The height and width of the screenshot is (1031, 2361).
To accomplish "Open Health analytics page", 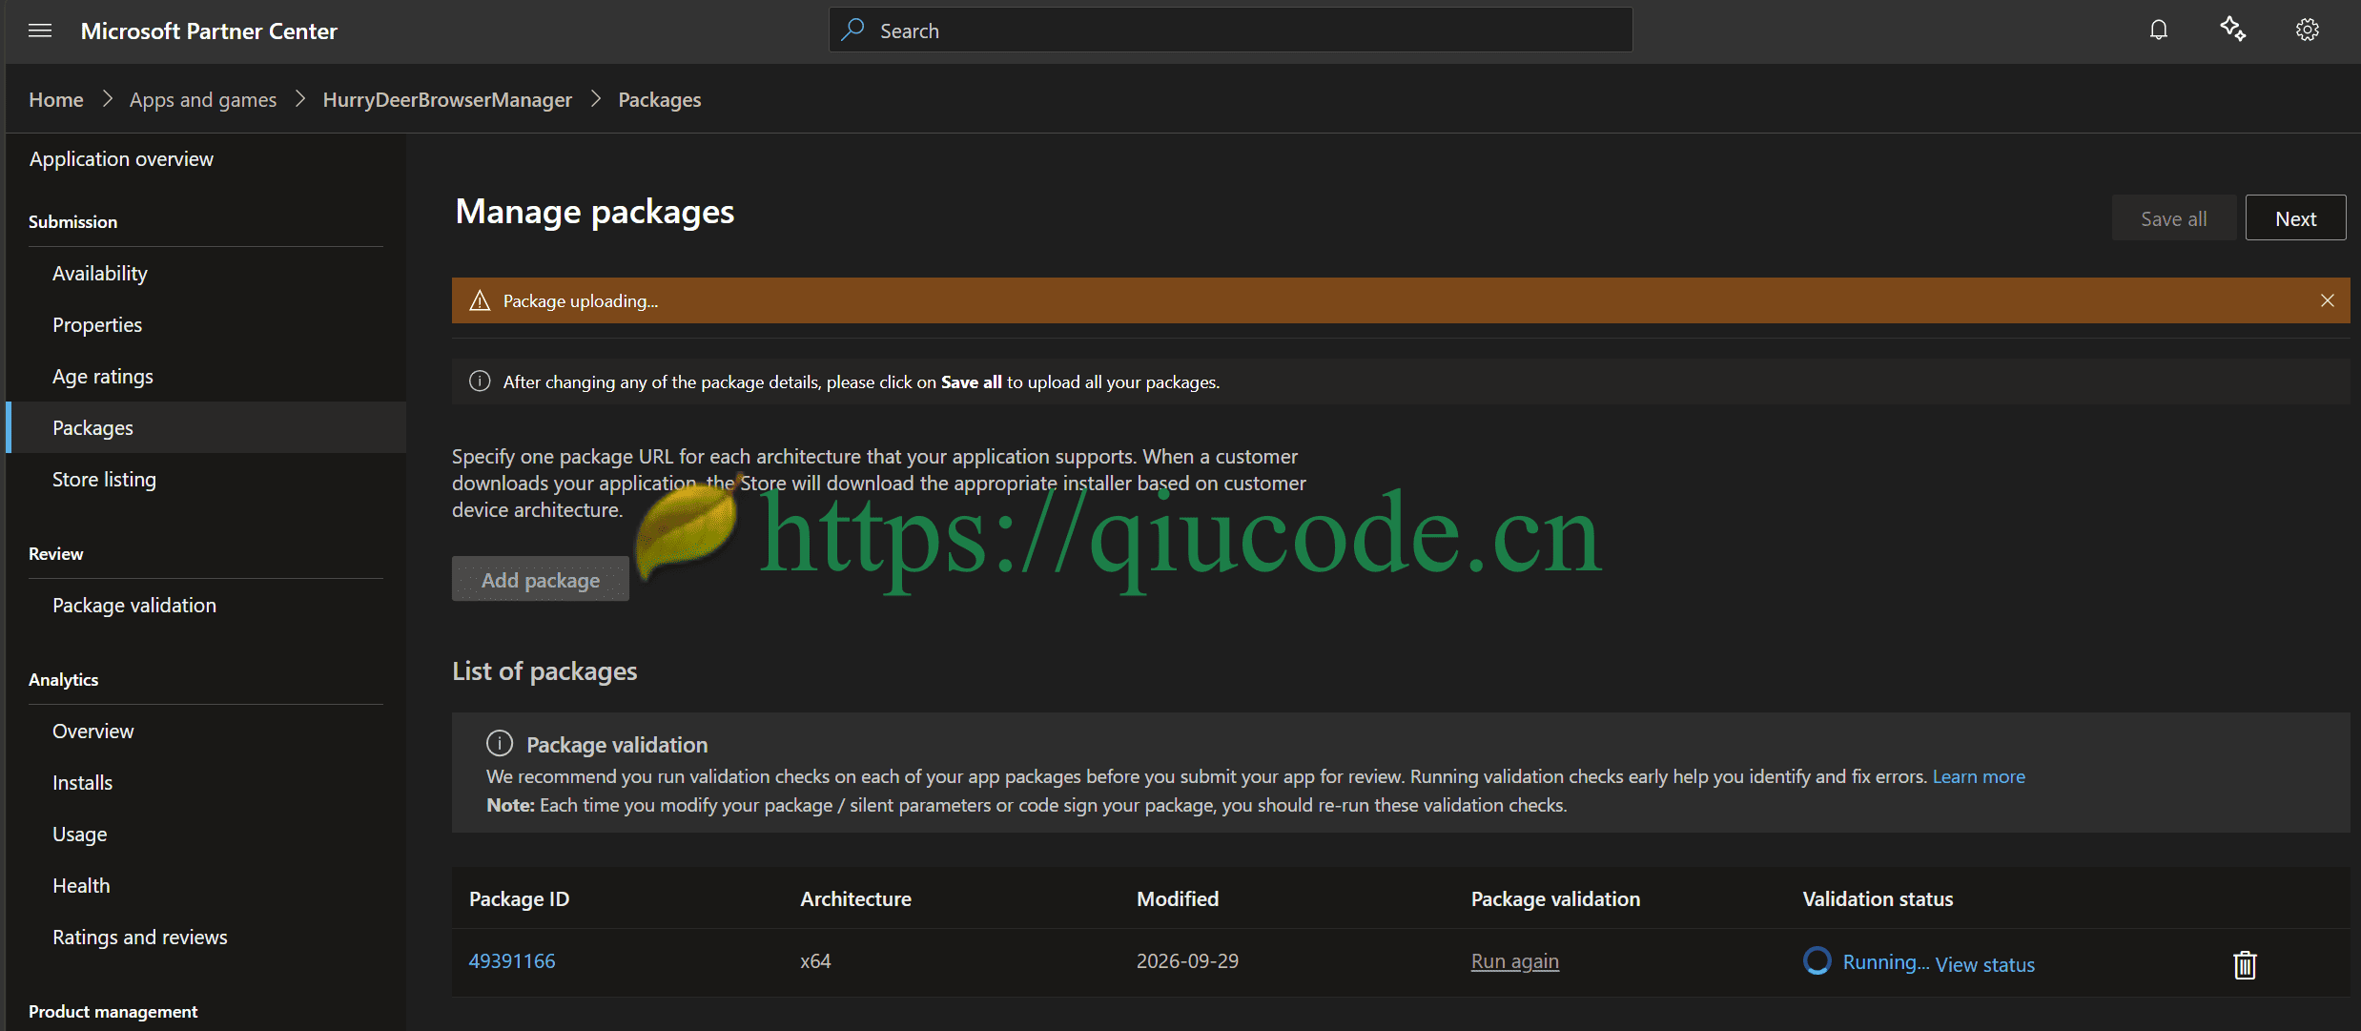I will click(x=81, y=885).
